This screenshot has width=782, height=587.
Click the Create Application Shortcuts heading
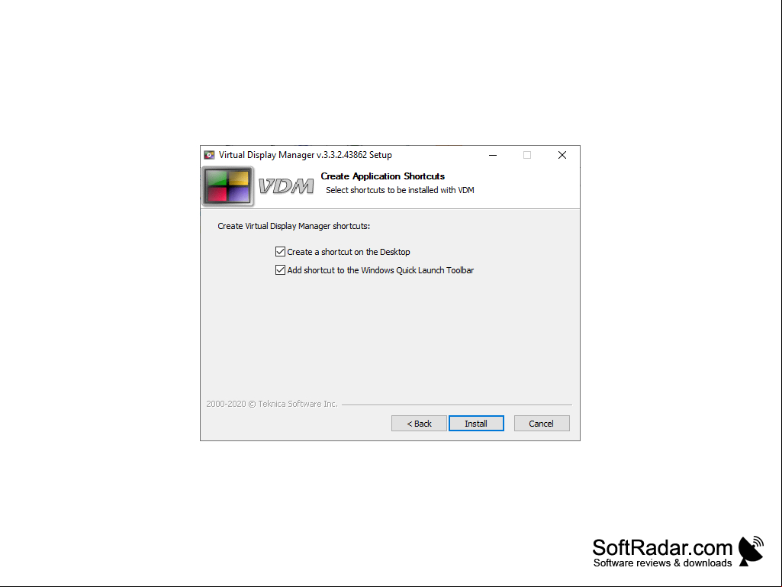tap(382, 176)
